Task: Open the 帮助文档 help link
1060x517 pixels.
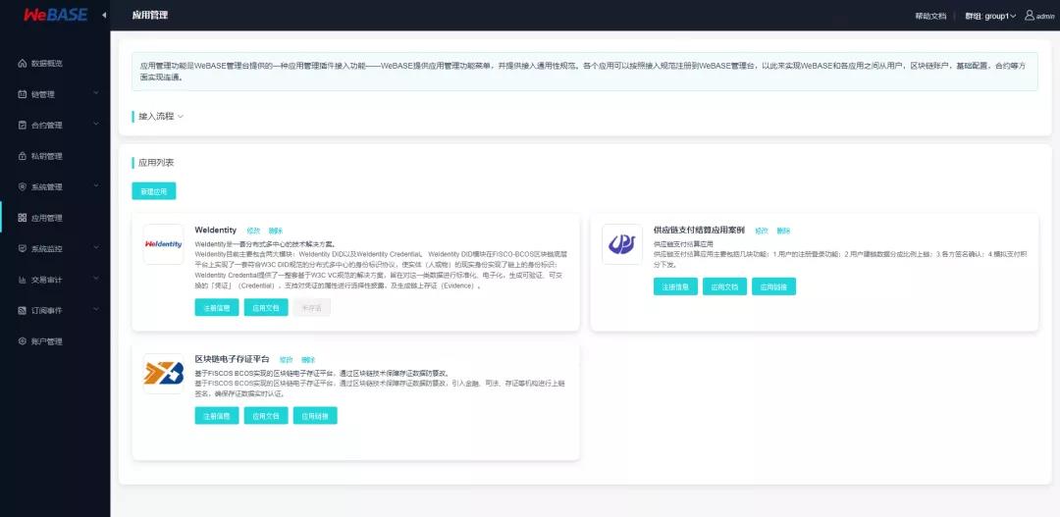Action: (x=930, y=16)
